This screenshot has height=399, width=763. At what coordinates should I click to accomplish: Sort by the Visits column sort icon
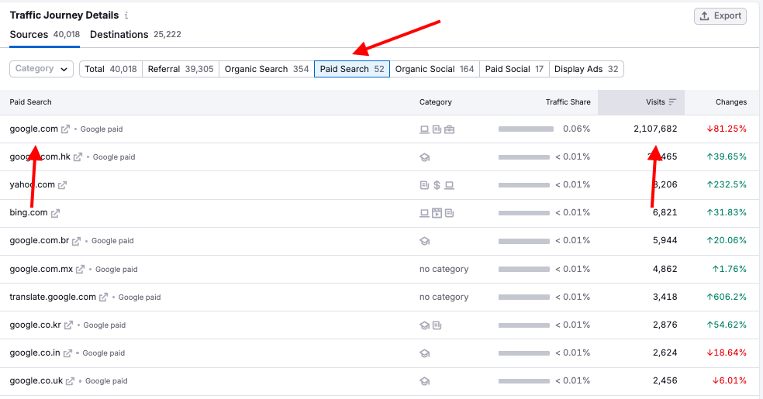click(x=672, y=102)
